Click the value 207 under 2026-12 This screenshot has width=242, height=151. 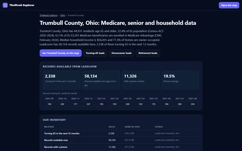[88, 104]
